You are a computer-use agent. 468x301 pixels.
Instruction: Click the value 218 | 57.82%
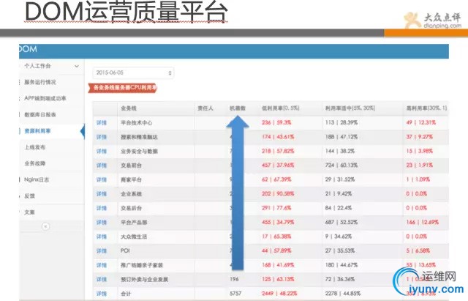tap(278, 152)
